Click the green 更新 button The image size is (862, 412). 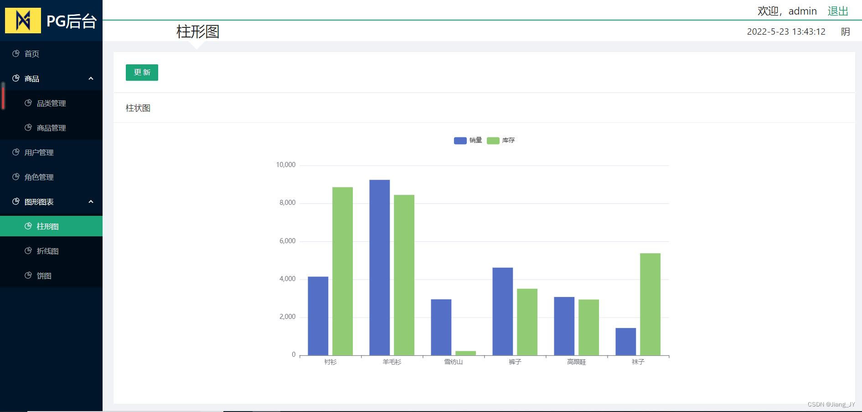coord(142,73)
